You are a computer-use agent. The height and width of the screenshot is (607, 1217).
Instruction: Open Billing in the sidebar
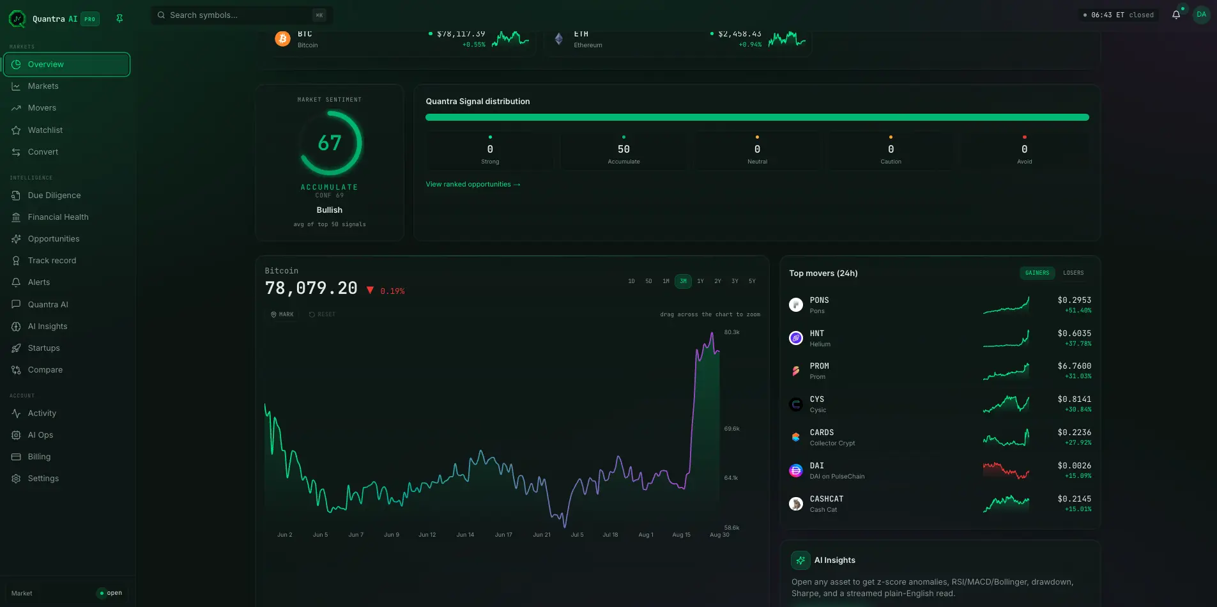(x=67, y=457)
